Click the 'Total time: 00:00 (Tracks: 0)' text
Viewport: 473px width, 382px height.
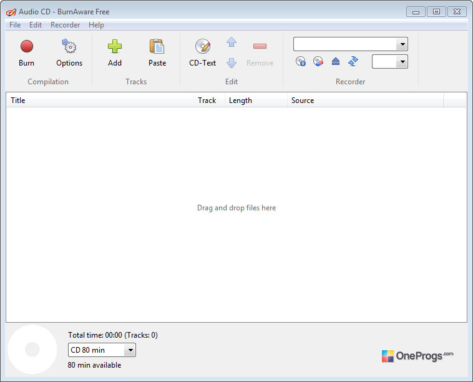pyautogui.click(x=113, y=335)
